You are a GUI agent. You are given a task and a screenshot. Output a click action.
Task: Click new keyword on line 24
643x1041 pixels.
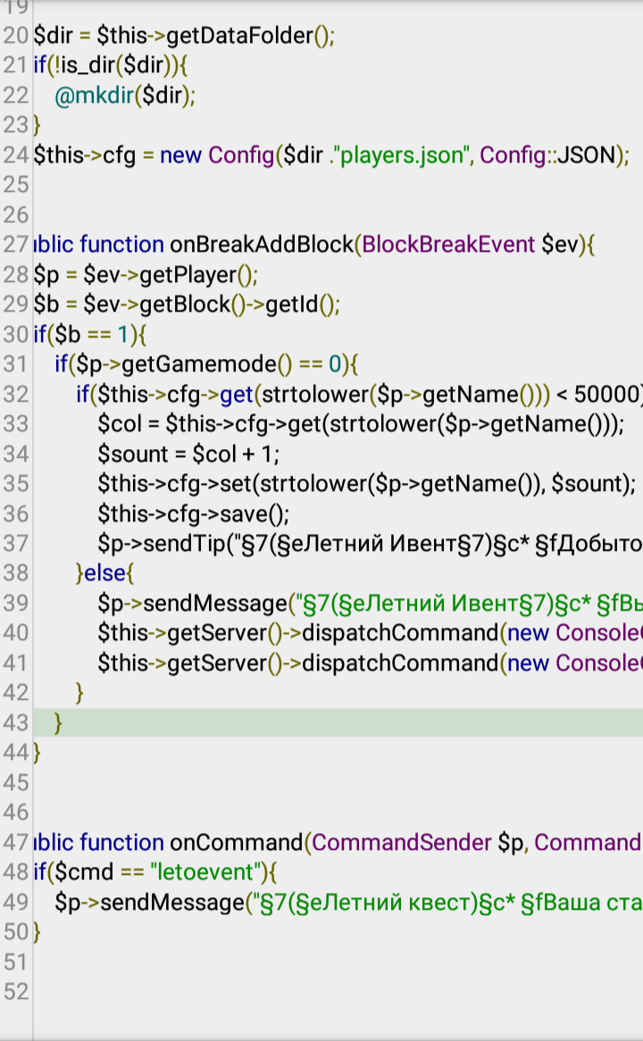point(180,154)
